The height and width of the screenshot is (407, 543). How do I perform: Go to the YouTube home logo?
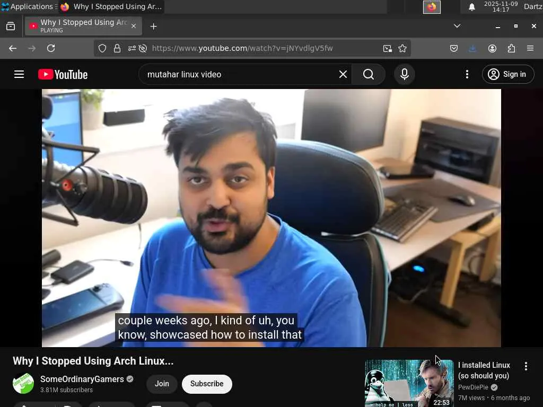coord(63,74)
